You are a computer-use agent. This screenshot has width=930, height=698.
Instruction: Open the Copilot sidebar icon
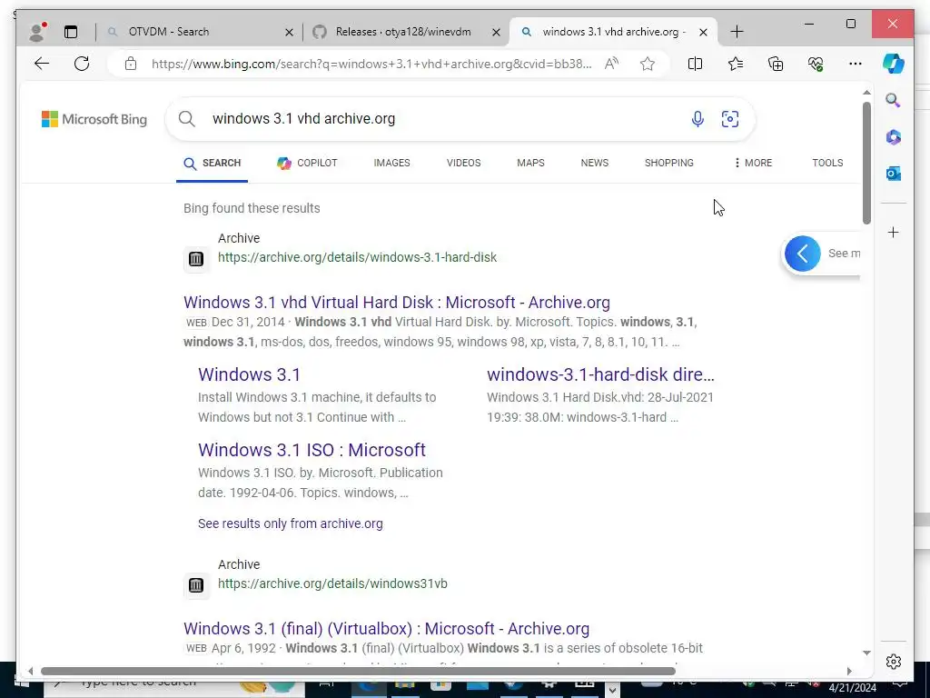(894, 64)
